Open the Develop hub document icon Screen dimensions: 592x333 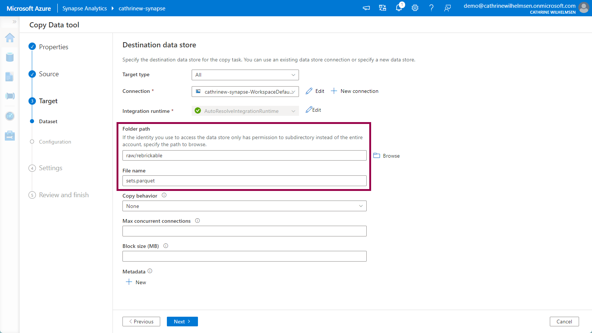coord(10,77)
